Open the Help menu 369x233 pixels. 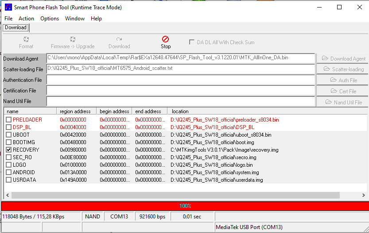point(96,19)
